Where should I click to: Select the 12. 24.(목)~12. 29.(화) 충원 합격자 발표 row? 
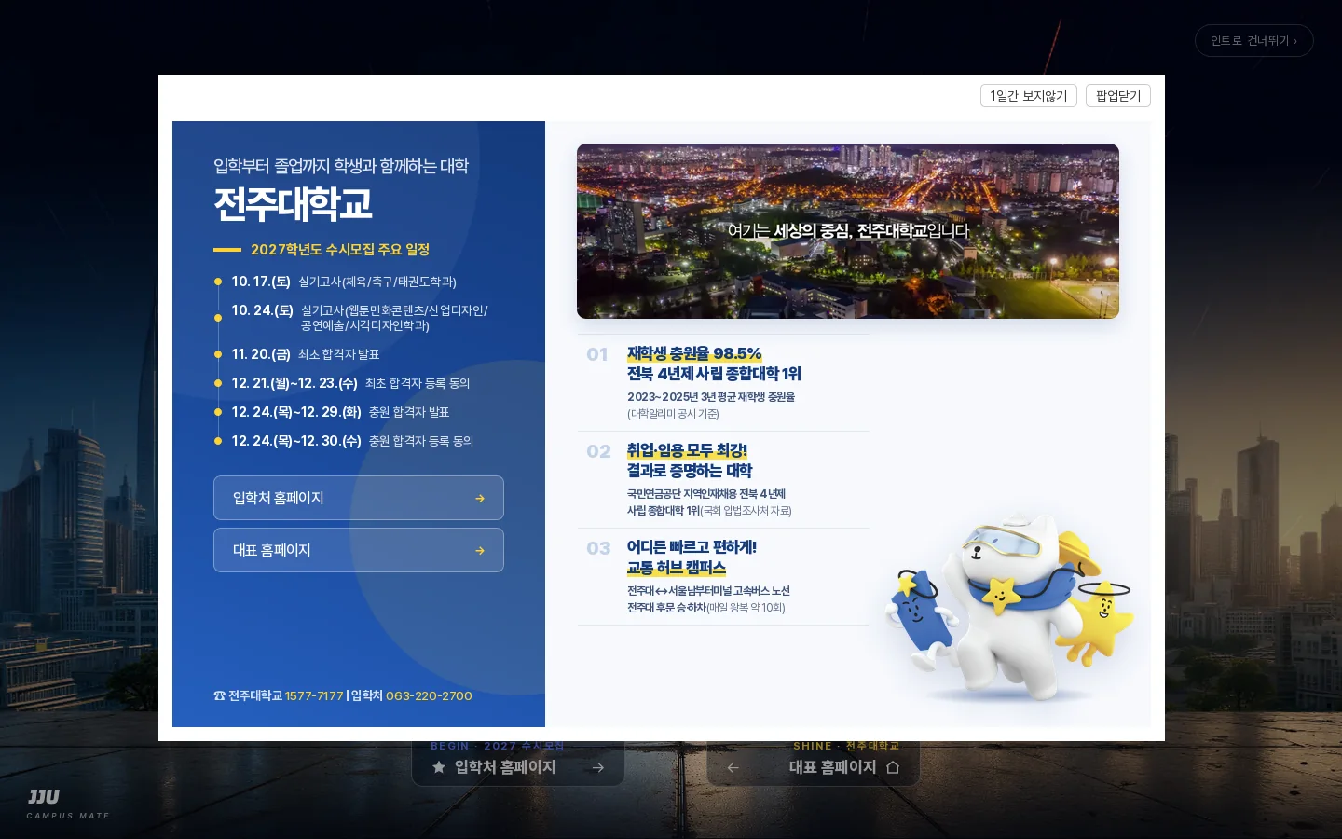340,412
